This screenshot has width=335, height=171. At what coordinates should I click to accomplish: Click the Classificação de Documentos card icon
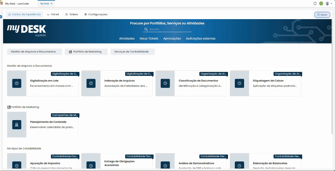[165, 83]
